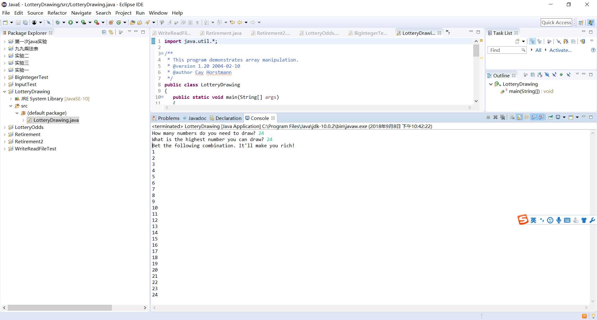Toggle Hide Fields in Outline toolbar

pos(547,75)
